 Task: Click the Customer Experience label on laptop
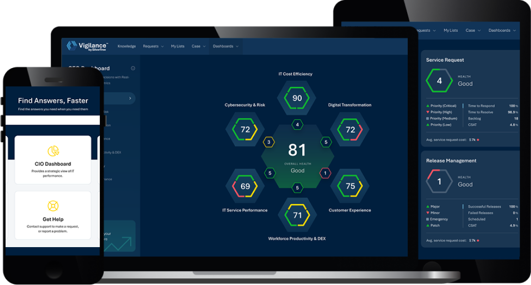[350, 210]
